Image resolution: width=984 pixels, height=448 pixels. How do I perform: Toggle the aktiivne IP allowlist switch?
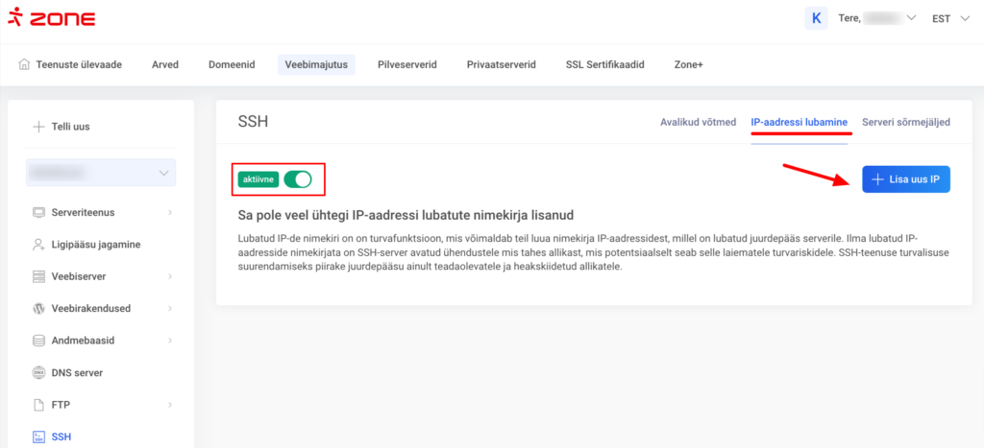299,179
